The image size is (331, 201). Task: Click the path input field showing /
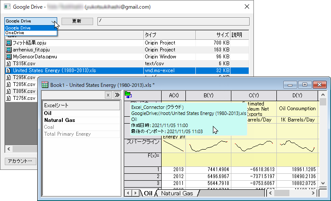click(173, 21)
